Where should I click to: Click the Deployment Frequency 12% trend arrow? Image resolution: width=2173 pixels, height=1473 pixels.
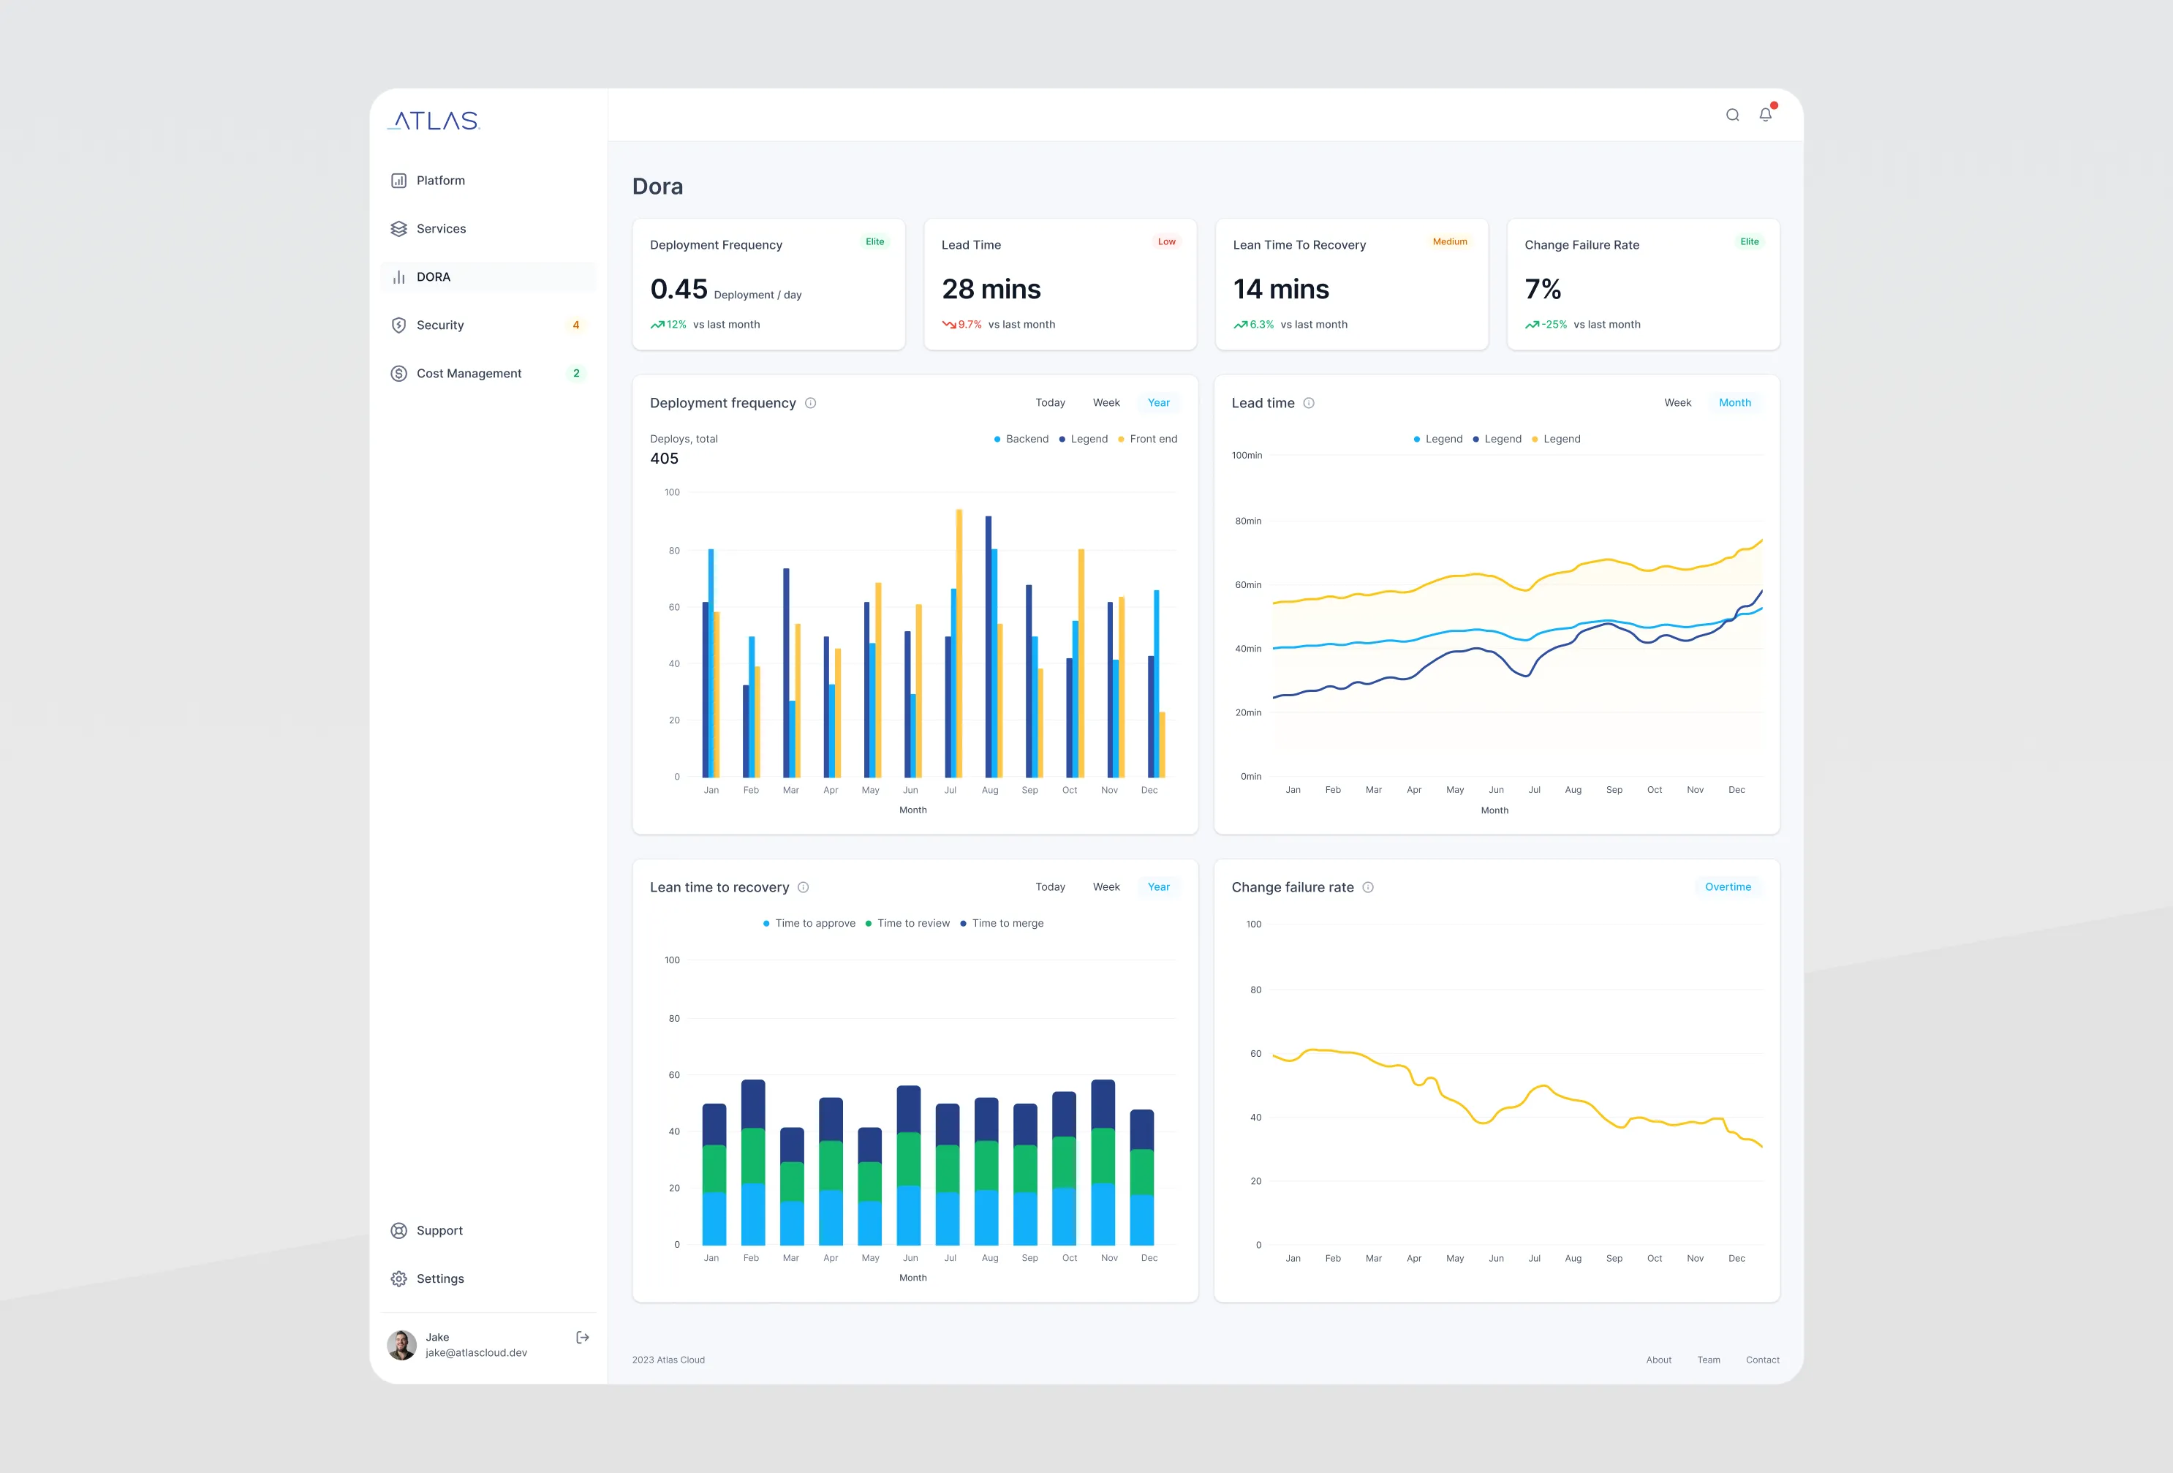coord(657,325)
